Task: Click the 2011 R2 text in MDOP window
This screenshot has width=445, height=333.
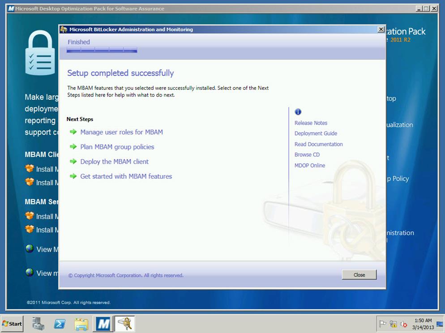Action: (x=400, y=40)
